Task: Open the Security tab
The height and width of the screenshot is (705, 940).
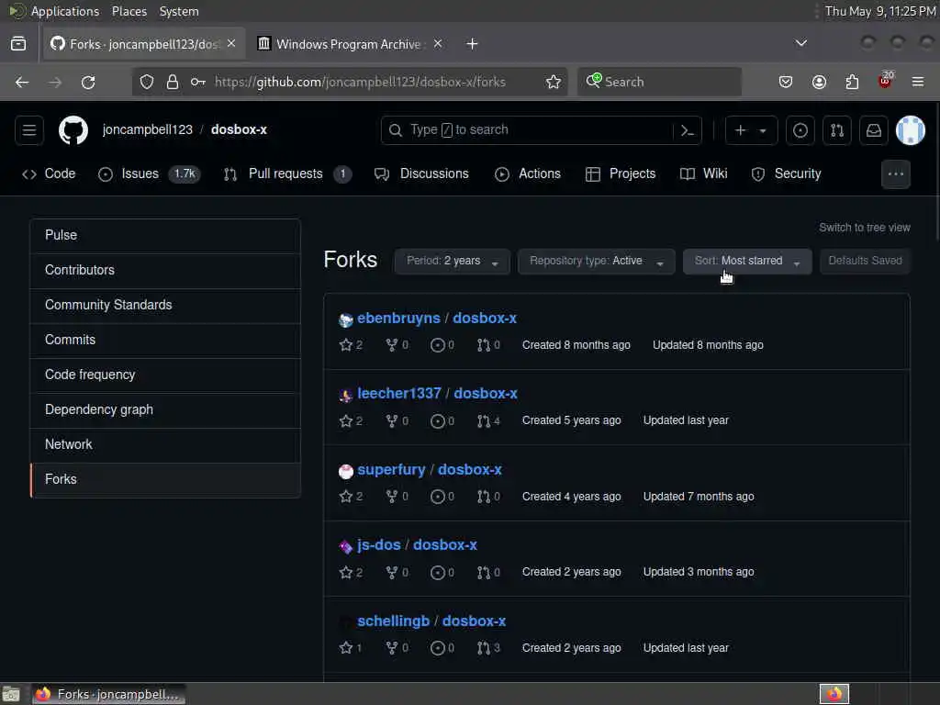Action: coord(787,173)
